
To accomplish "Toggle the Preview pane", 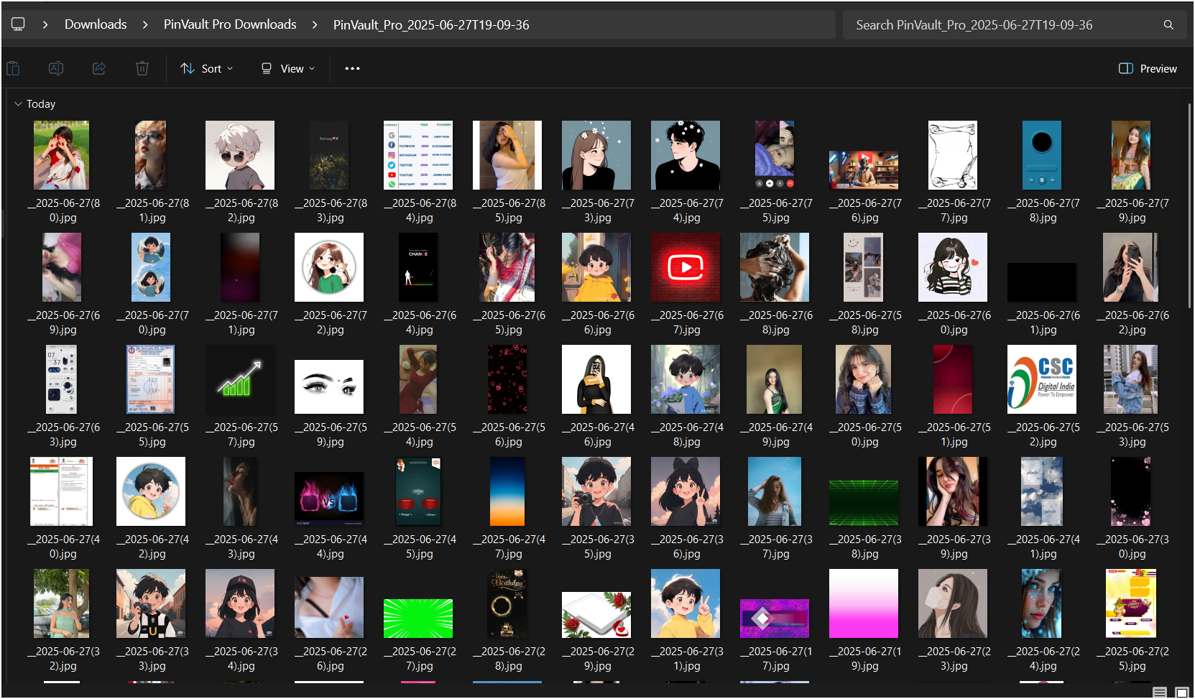I will point(1148,69).
